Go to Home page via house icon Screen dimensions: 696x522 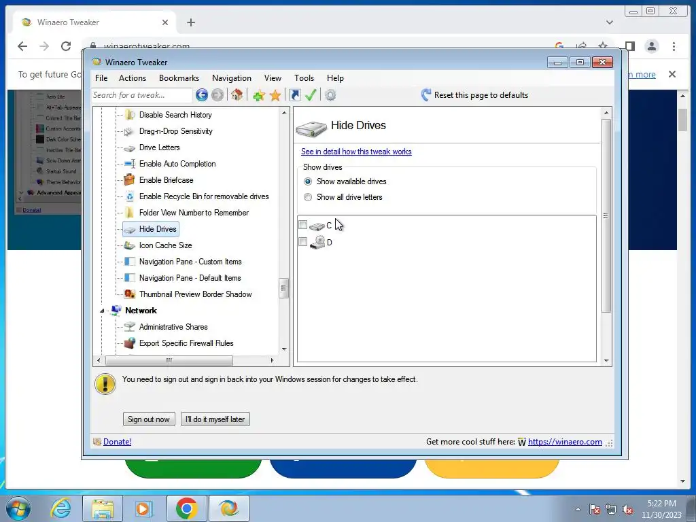237,94
